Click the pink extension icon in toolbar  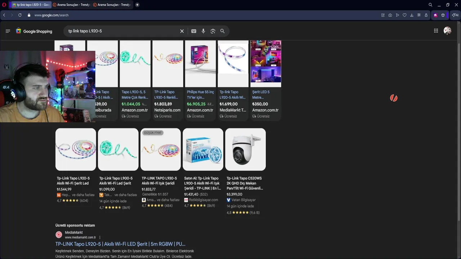435,15
